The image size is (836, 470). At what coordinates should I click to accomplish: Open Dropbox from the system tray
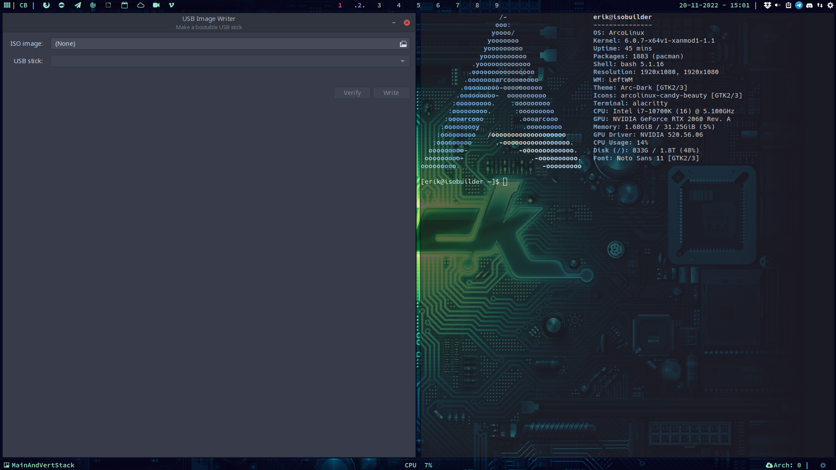[x=768, y=6]
